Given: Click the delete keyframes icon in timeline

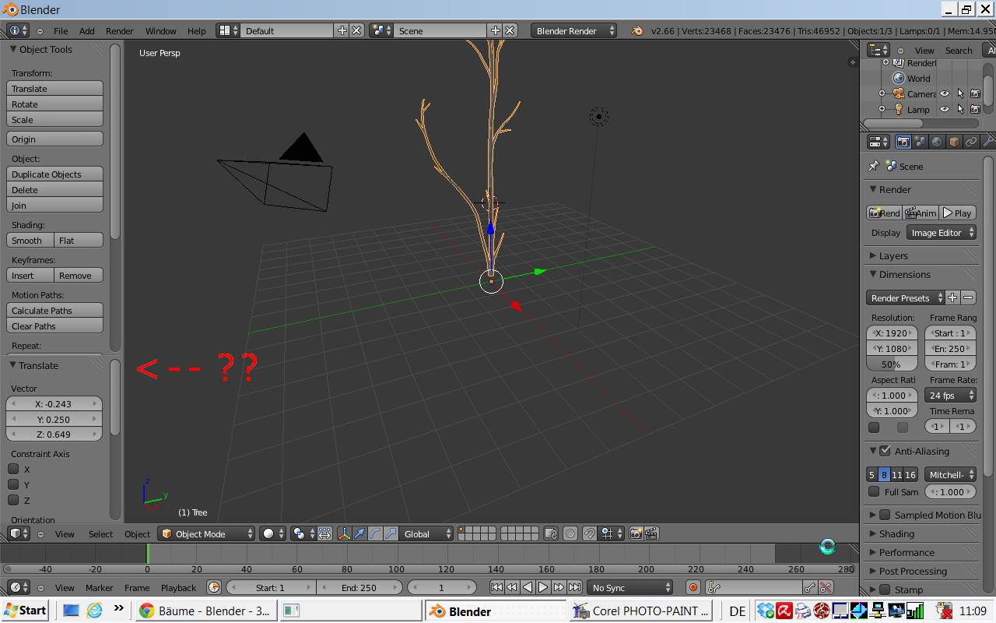Looking at the screenshot, I should [x=826, y=587].
